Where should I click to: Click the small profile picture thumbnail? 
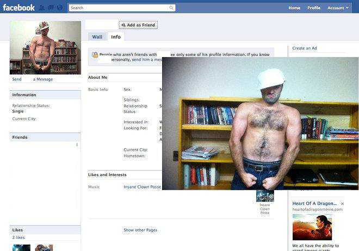point(45,48)
